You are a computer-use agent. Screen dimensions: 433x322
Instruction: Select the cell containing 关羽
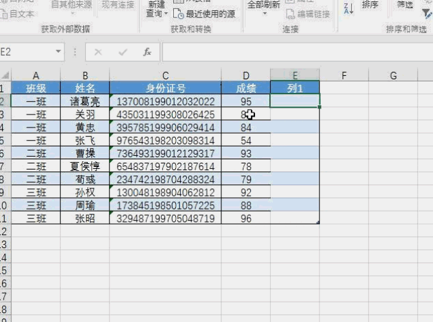85,114
